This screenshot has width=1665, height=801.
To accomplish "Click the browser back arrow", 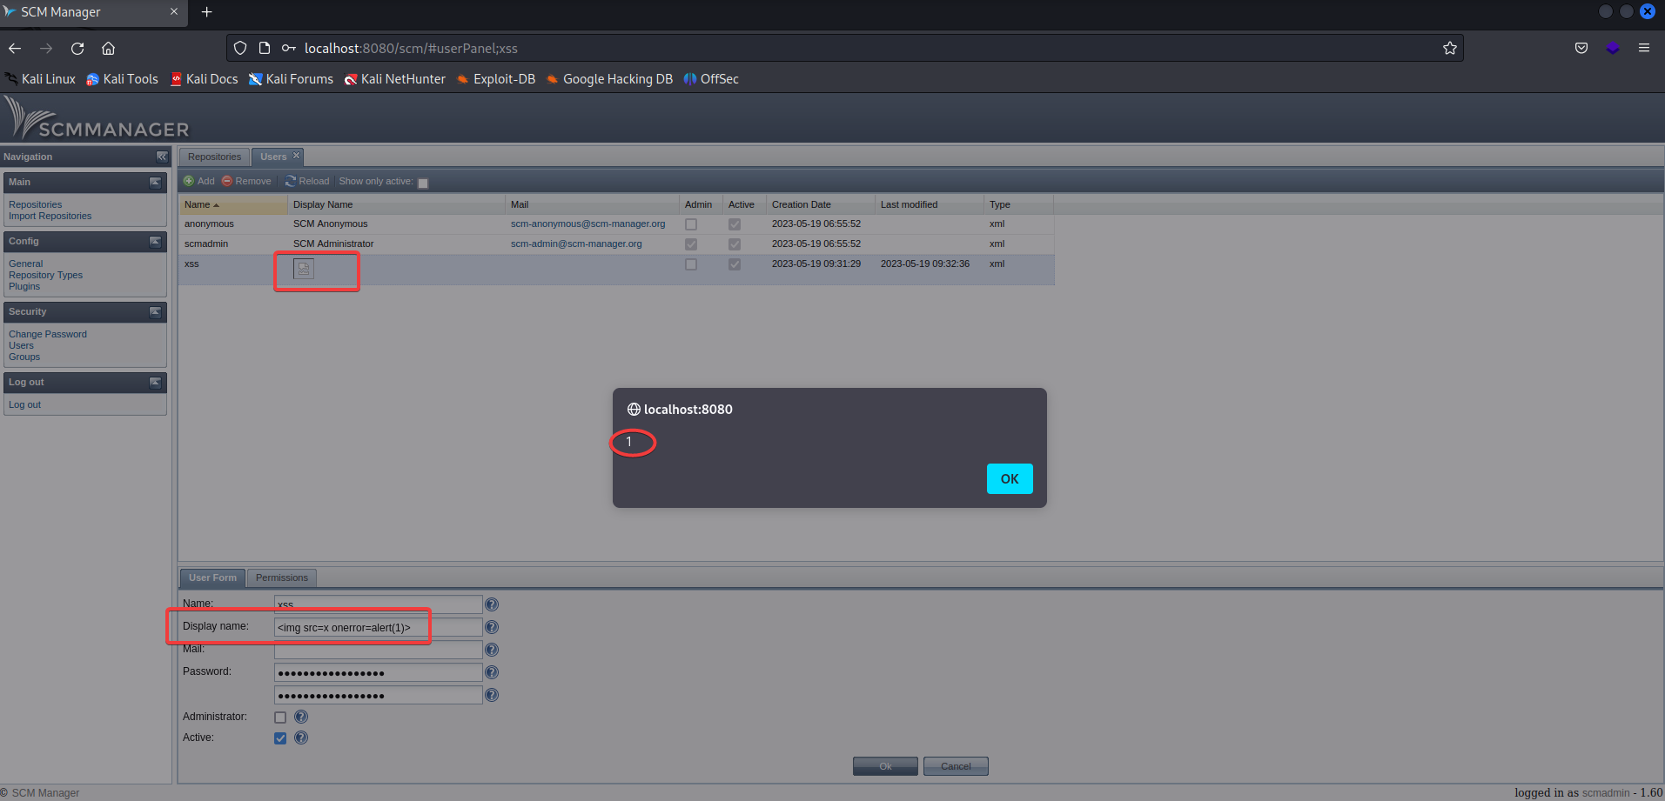I will (x=14, y=48).
